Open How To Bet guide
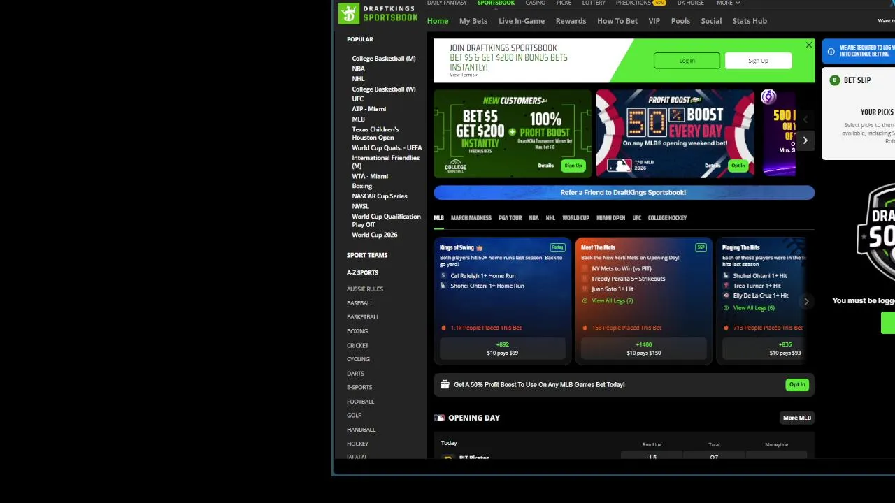 point(617,21)
